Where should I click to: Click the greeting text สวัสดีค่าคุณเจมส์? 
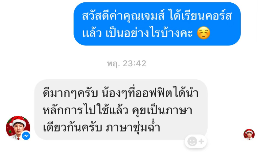click(x=123, y=16)
